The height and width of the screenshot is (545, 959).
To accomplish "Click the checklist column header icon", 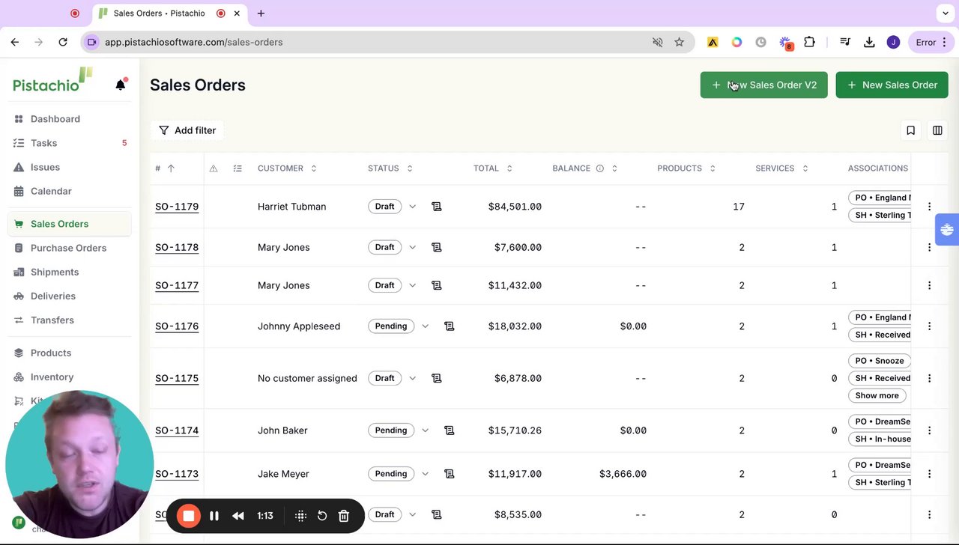I will pyautogui.click(x=238, y=168).
